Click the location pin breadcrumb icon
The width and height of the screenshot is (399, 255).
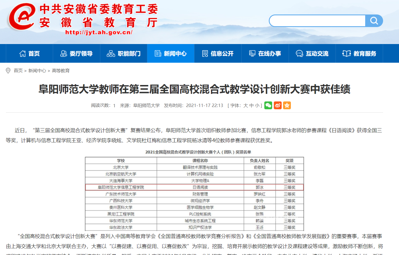pyautogui.click(x=8, y=71)
